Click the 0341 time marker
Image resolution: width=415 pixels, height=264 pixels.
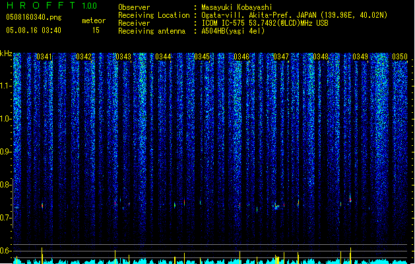tap(44, 57)
